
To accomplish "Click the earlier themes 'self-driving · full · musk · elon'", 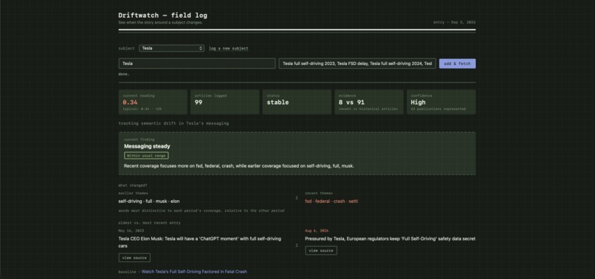I will point(149,201).
